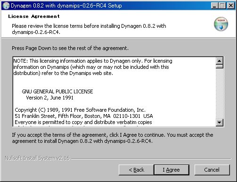Click the window title bar text
Screen dimensions: 237x182
(66, 6)
